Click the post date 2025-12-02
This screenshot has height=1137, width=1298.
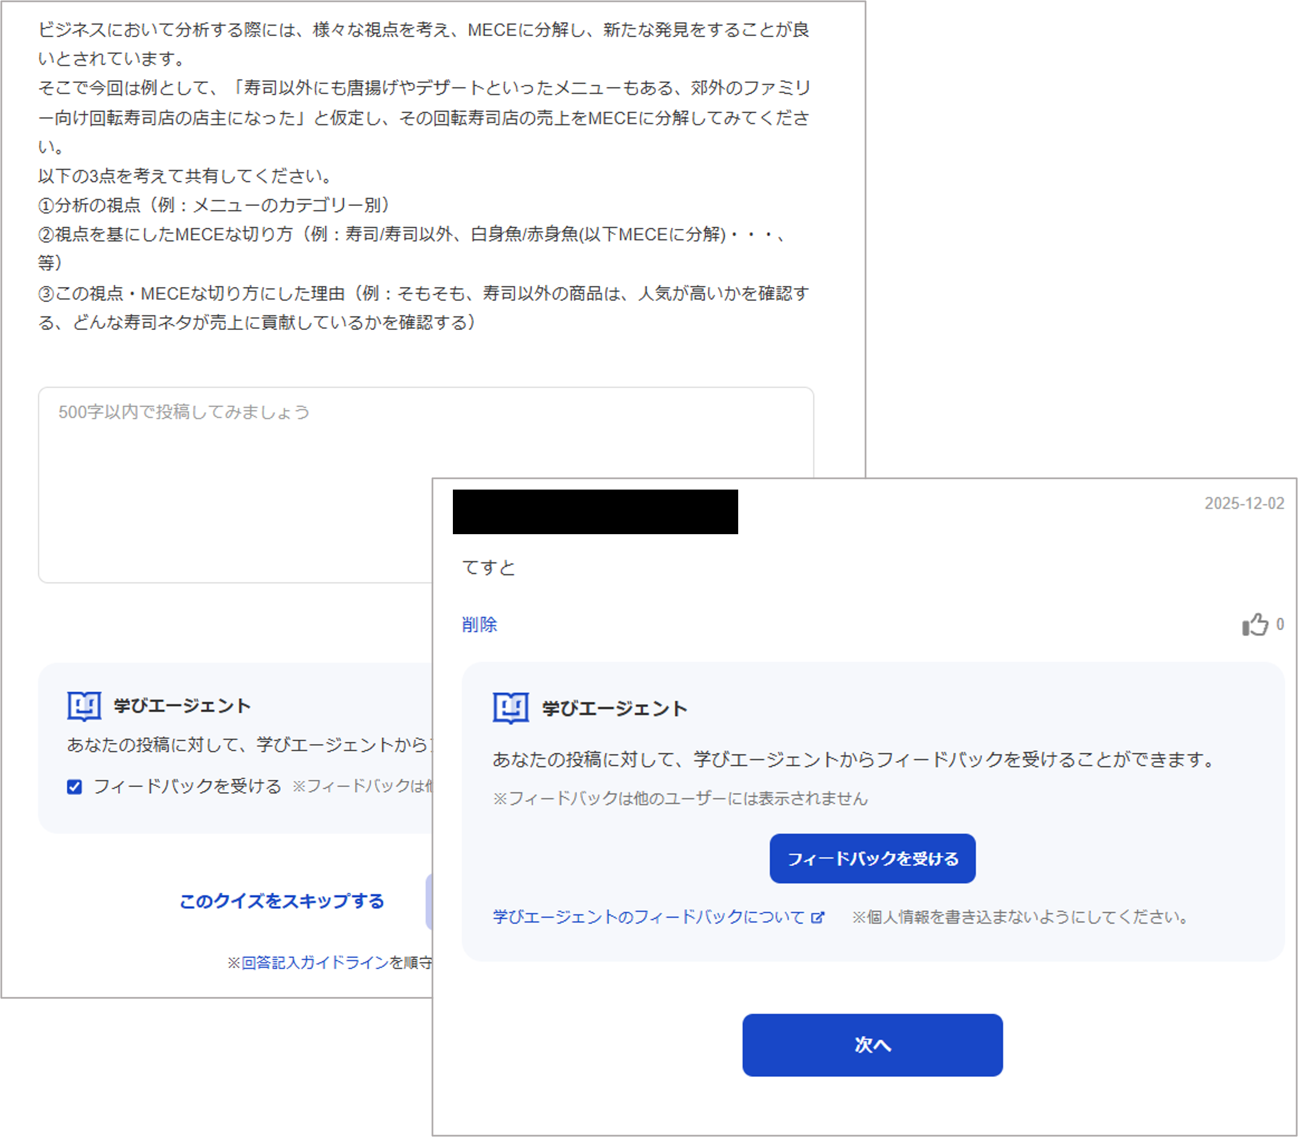point(1244,504)
